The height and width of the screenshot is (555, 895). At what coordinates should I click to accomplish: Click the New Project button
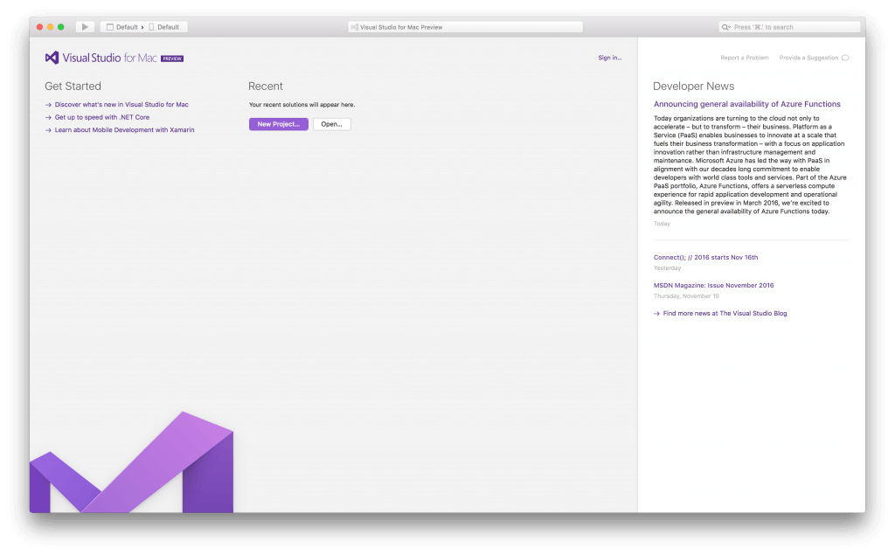[279, 124]
